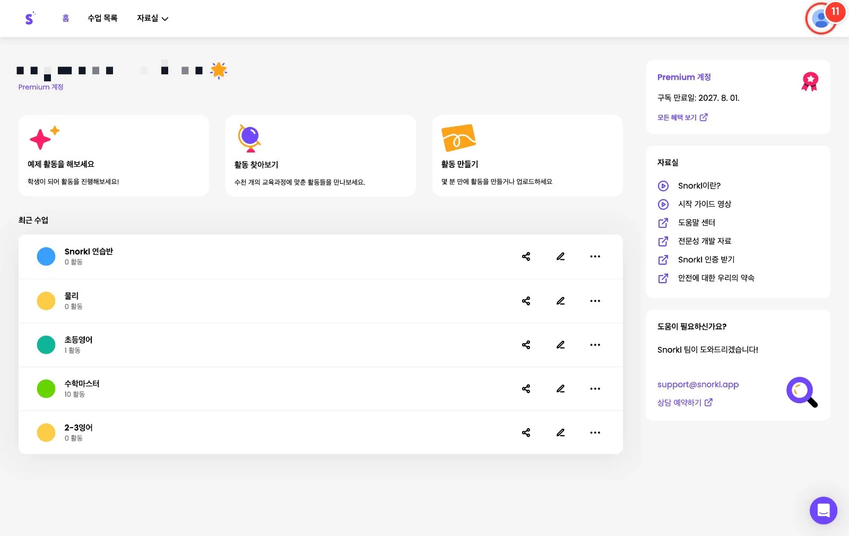Click the support@snorkl.app email link
849x536 pixels.
[698, 384]
